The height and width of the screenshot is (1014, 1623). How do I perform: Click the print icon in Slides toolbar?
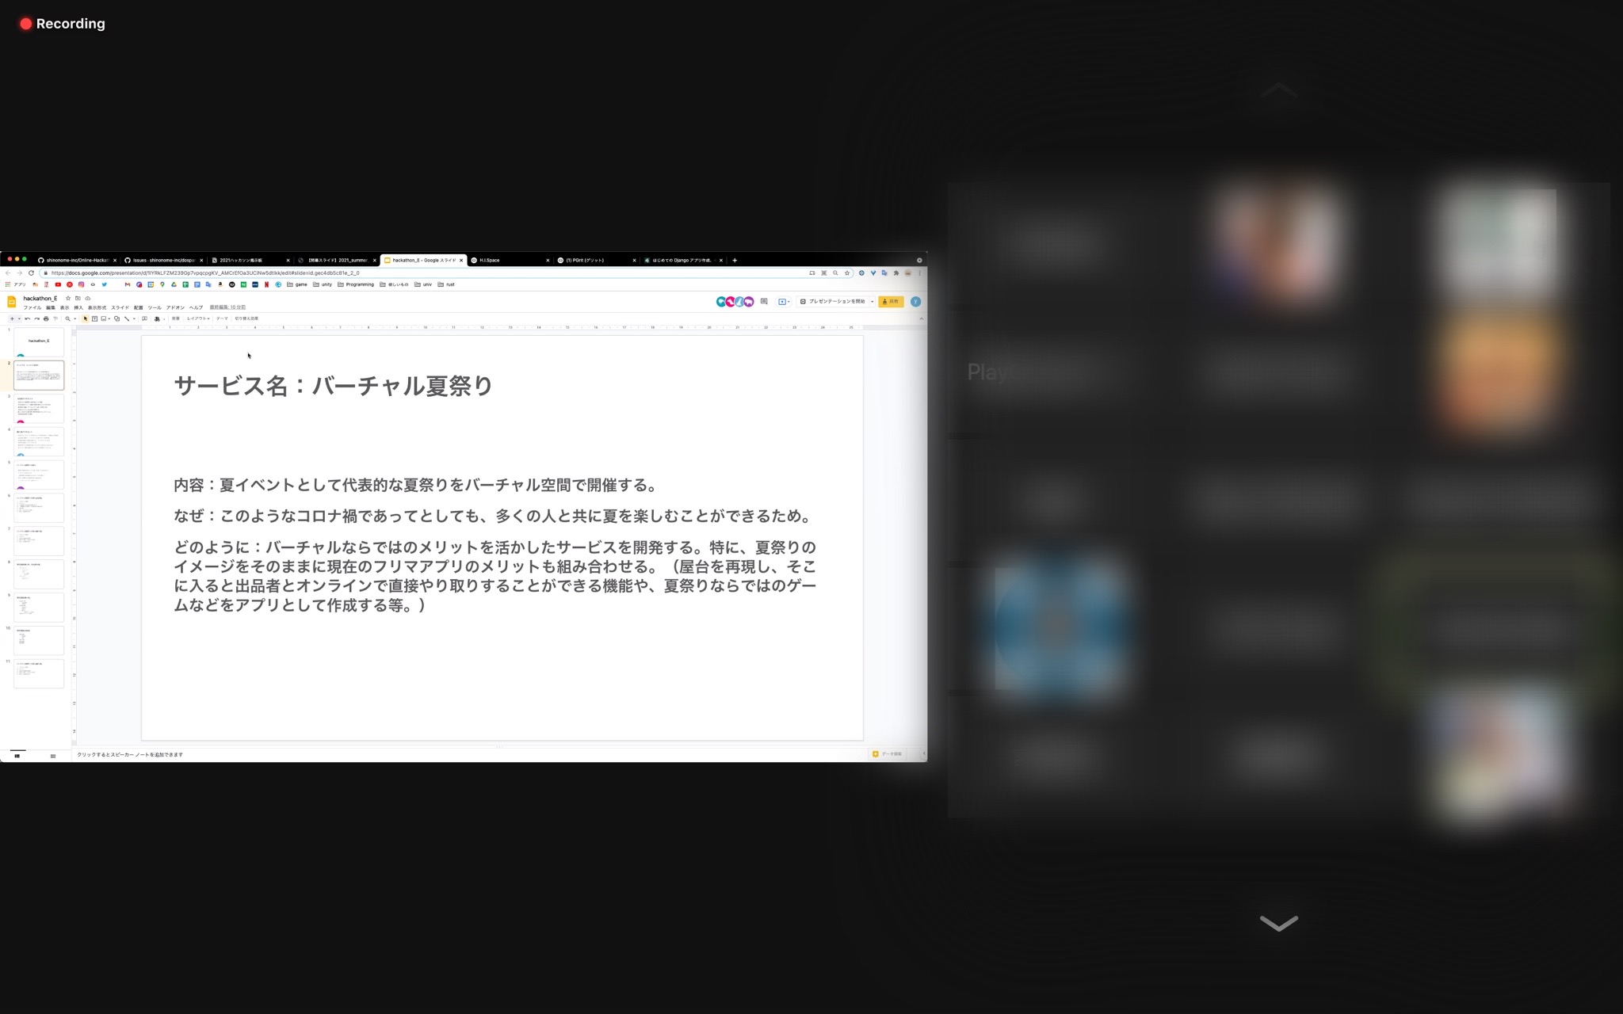point(46,318)
